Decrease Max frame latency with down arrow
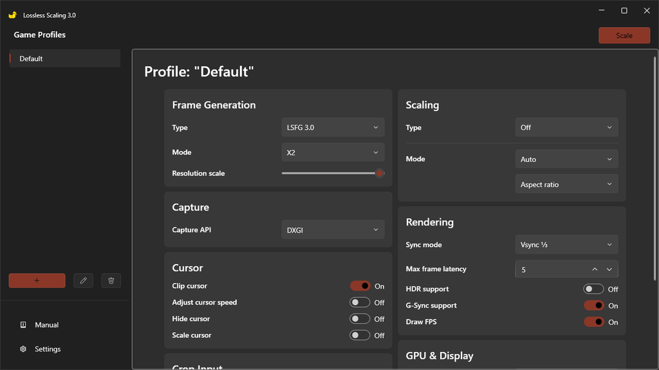The height and width of the screenshot is (370, 659). [x=609, y=269]
